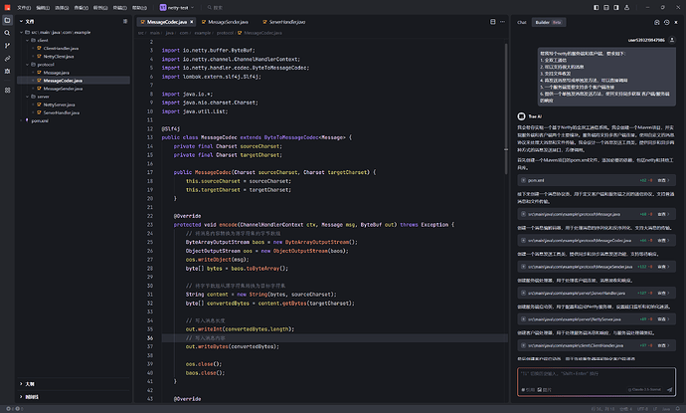This screenshot has width=686, height=413.
Task: Click the line and column indicator in status bar
Action: click(x=602, y=409)
